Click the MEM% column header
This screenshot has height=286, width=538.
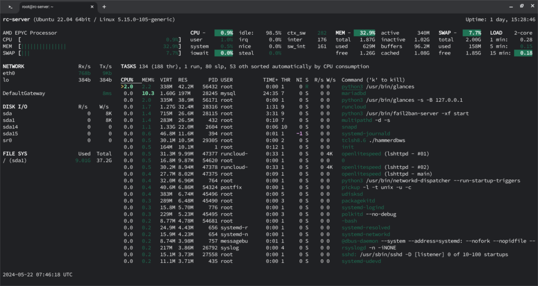(x=148, y=80)
